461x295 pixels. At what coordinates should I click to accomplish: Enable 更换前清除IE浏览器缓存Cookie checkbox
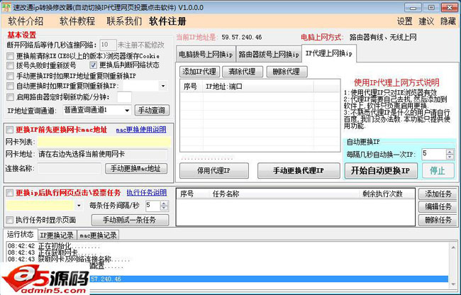(11, 56)
